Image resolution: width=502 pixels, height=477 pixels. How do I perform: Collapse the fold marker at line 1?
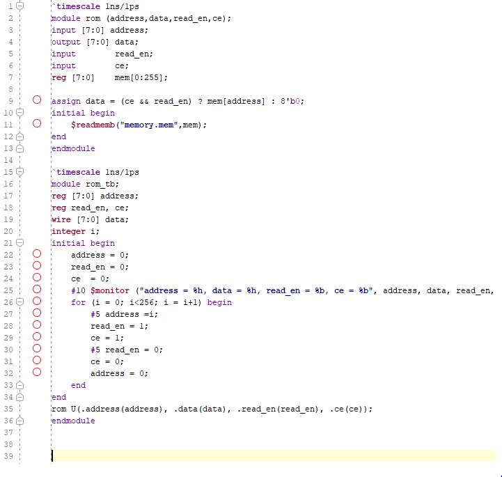click(20, 6)
